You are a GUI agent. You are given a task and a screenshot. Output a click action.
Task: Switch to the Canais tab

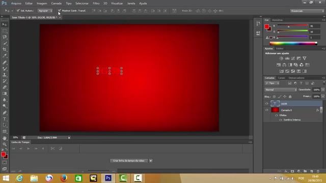[x=281, y=78]
